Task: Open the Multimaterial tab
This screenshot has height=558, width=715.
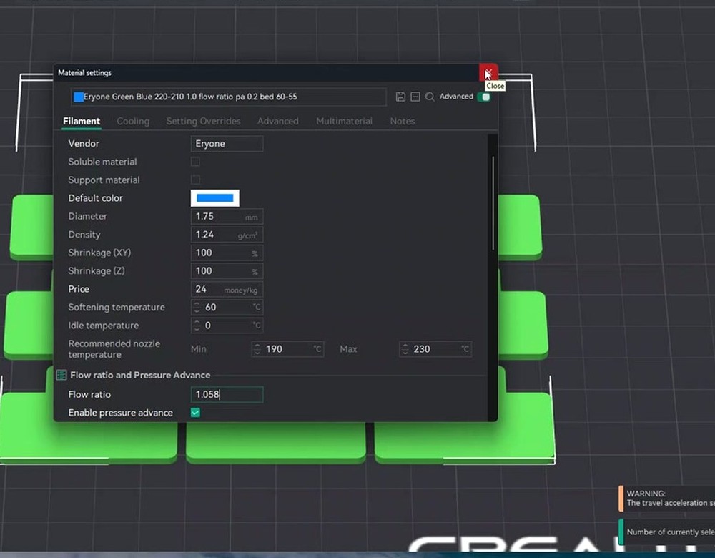Action: 345,122
